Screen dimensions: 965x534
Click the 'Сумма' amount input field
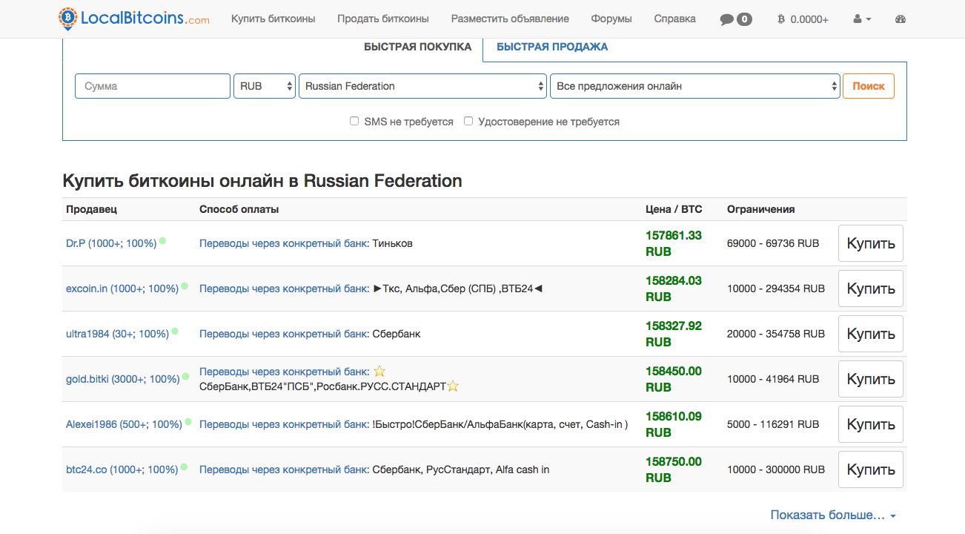(153, 86)
